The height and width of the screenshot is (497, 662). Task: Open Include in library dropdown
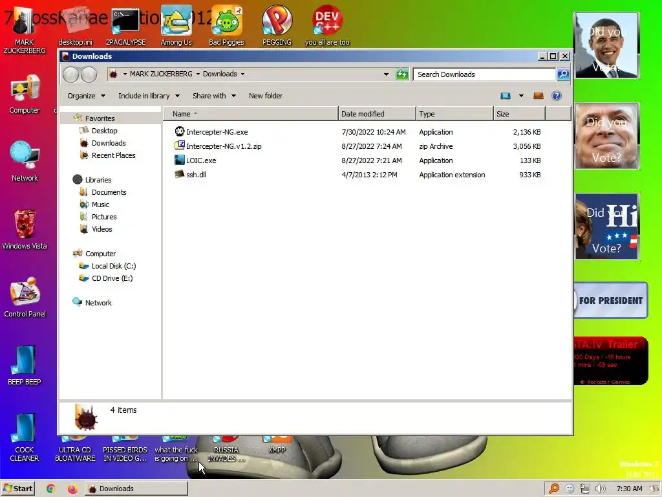tap(149, 96)
